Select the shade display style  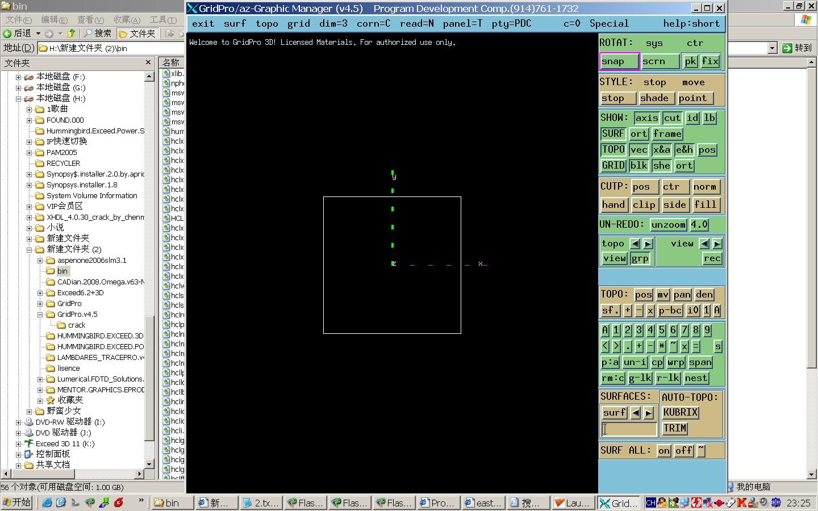(x=656, y=98)
